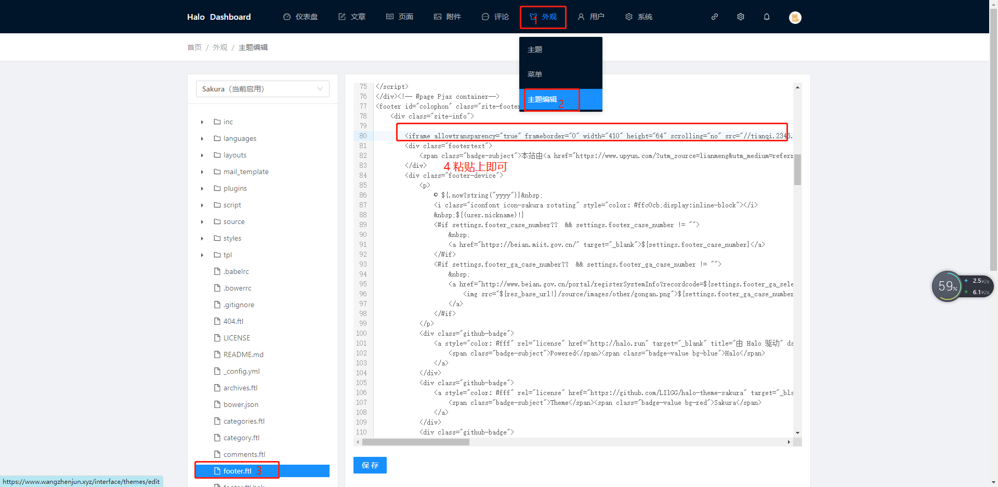Click the README.md file icon
This screenshot has height=487, width=998.
(x=217, y=354)
